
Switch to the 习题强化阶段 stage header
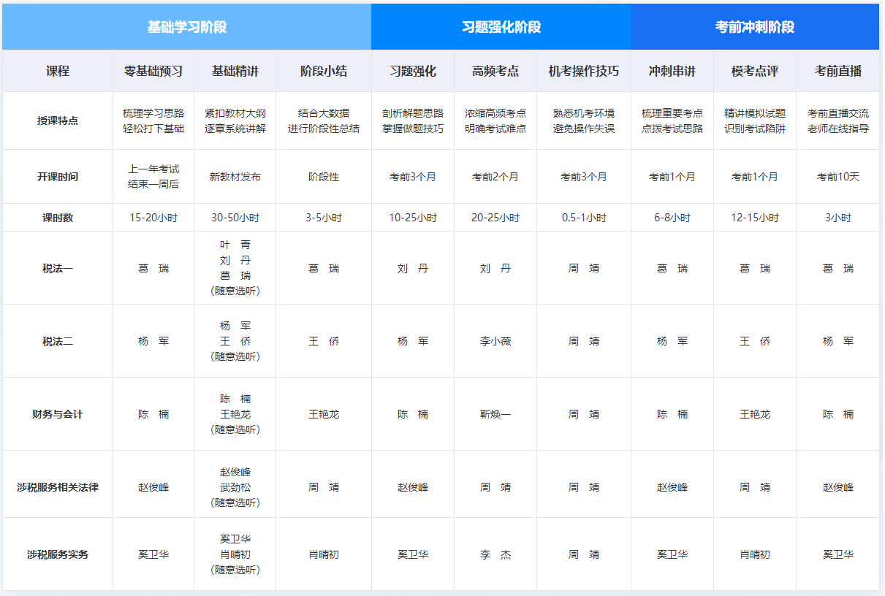click(501, 27)
